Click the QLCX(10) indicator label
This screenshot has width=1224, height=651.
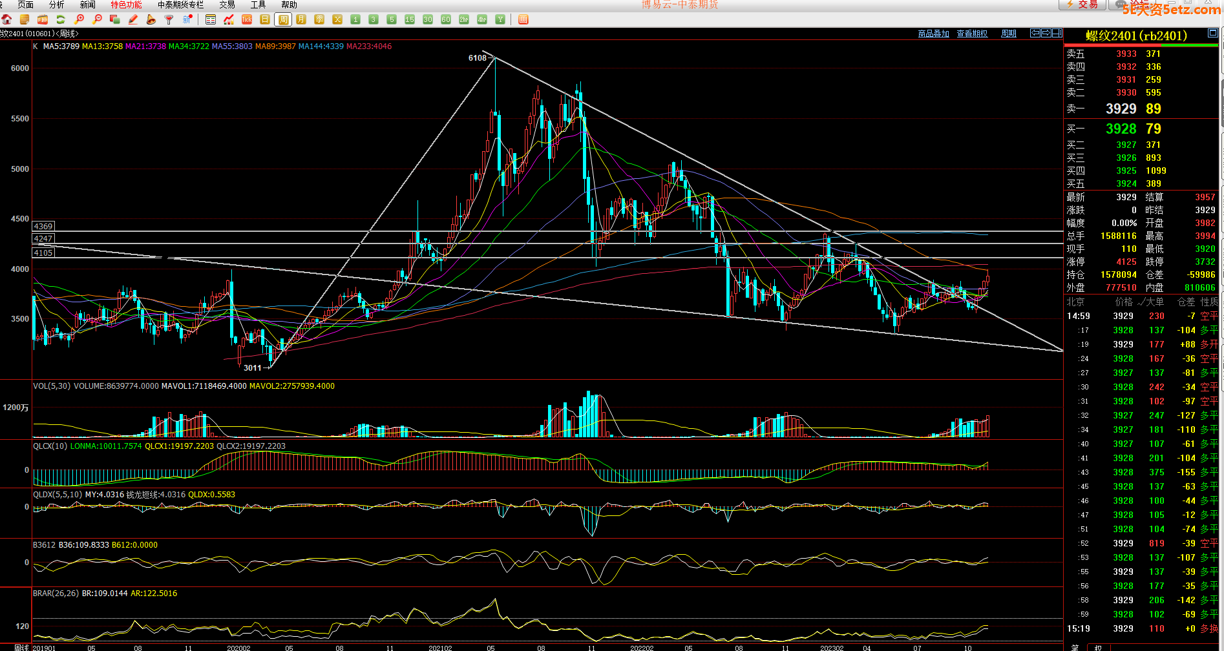(50, 446)
